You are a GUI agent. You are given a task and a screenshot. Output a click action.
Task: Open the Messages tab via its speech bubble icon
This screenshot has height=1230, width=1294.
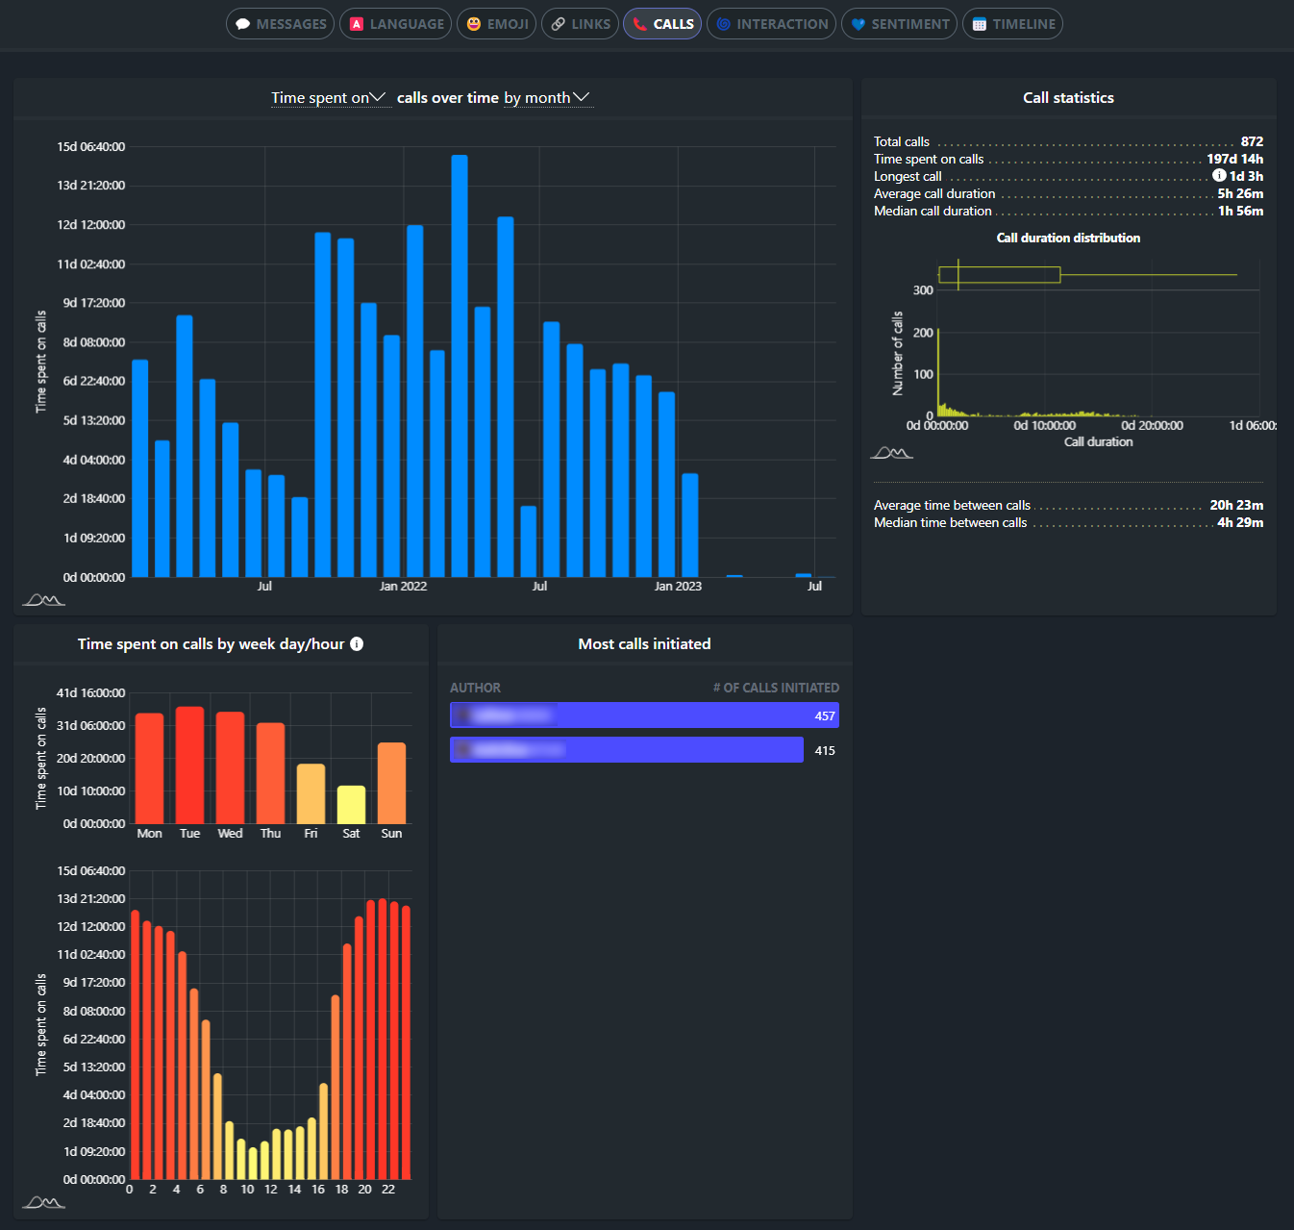tap(243, 23)
